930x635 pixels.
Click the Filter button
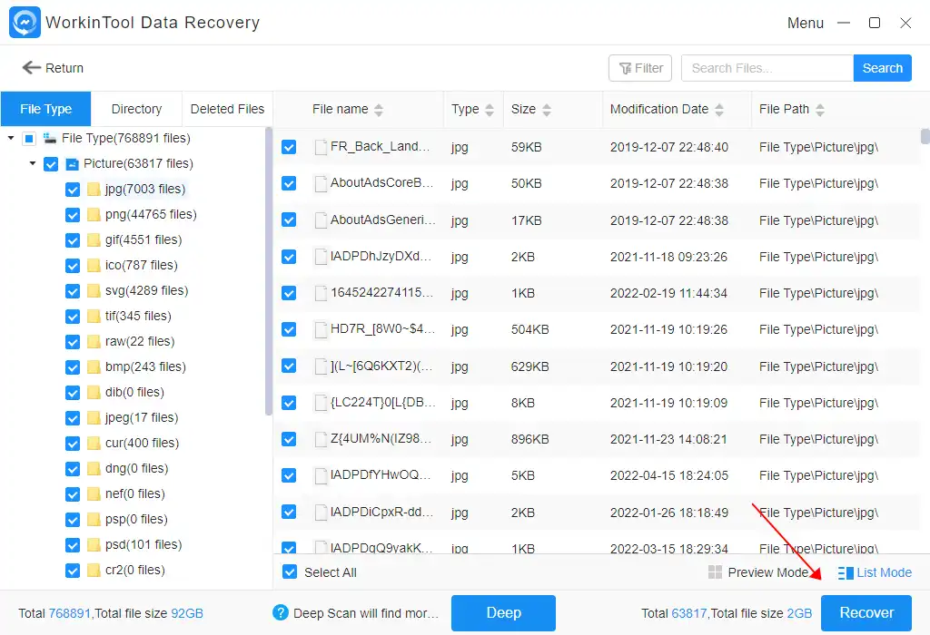tap(640, 68)
